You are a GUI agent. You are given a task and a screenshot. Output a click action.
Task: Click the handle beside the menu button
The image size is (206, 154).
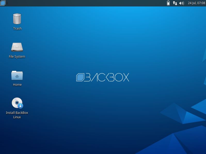tap(7, 3)
